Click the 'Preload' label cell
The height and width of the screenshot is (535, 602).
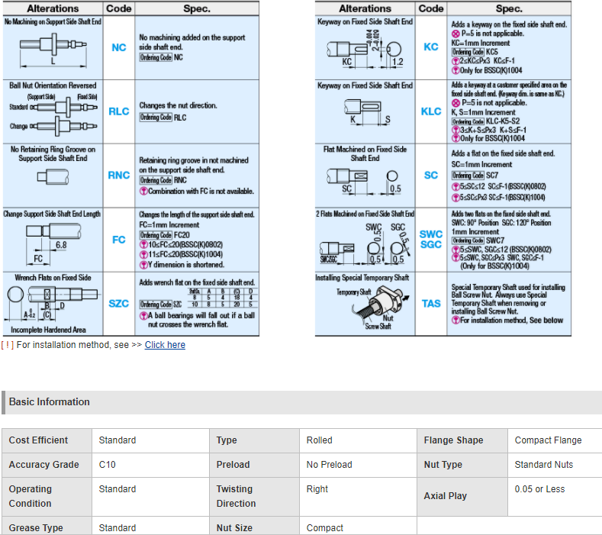pyautogui.click(x=254, y=465)
